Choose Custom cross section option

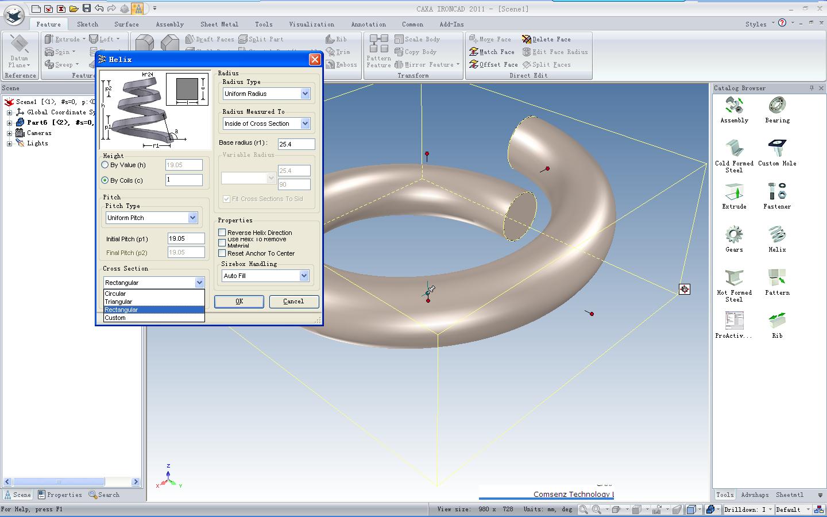pyautogui.click(x=154, y=318)
